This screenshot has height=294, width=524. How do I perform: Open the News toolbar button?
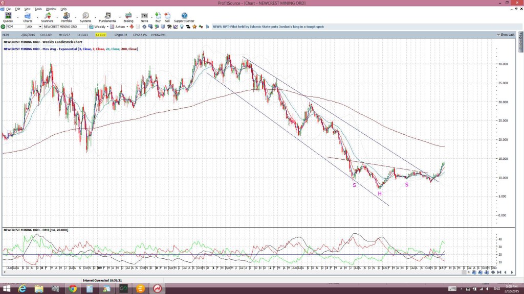click(144, 17)
